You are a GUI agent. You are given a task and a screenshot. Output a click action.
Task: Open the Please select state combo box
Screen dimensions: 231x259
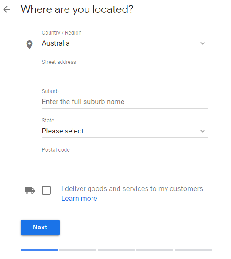[125, 131]
